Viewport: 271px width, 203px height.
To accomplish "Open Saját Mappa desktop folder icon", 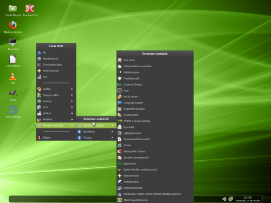I will click(x=13, y=9).
